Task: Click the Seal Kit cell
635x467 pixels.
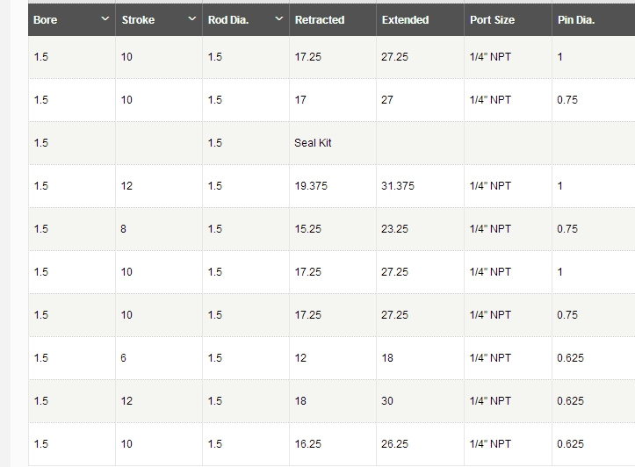Action: (x=313, y=143)
